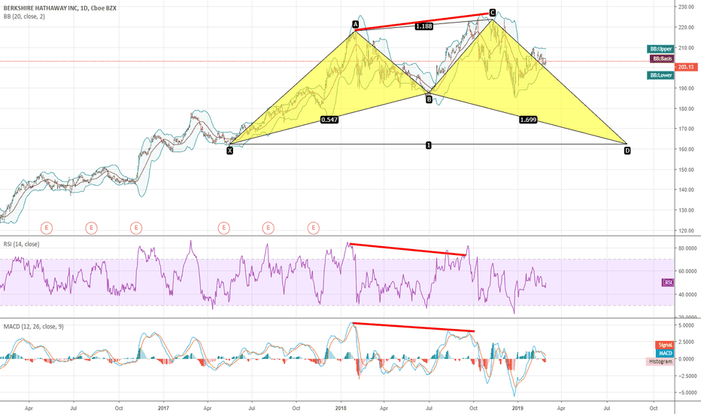Screen dimensions: 701x414
Task: Click the BB:Lower price scale label
Action: pyautogui.click(x=660, y=75)
